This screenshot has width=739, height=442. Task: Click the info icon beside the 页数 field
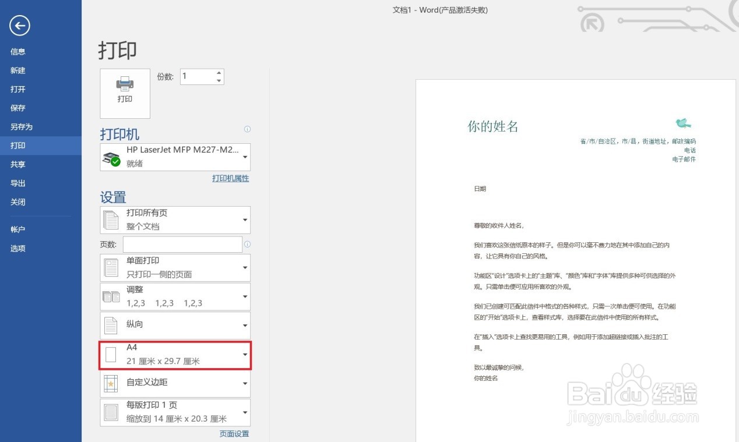247,244
